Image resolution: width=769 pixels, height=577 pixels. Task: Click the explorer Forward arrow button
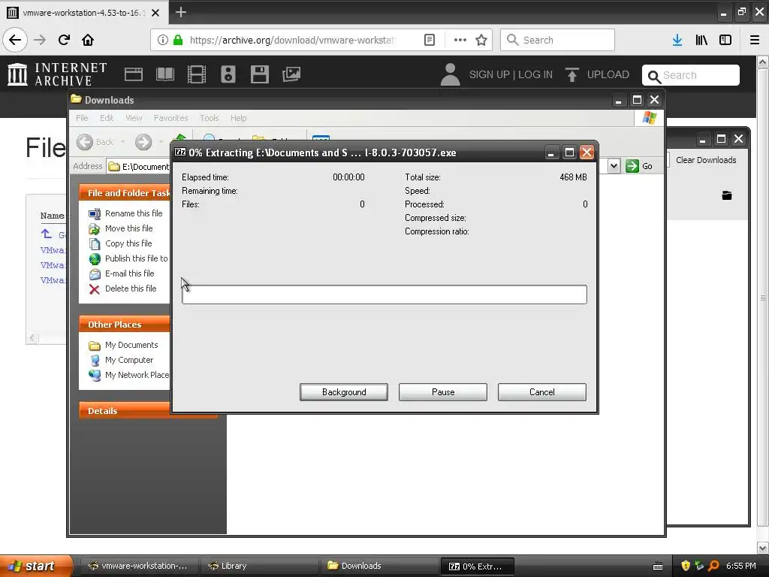click(x=143, y=142)
